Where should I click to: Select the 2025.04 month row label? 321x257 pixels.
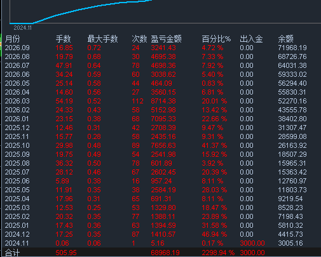tap(17, 199)
